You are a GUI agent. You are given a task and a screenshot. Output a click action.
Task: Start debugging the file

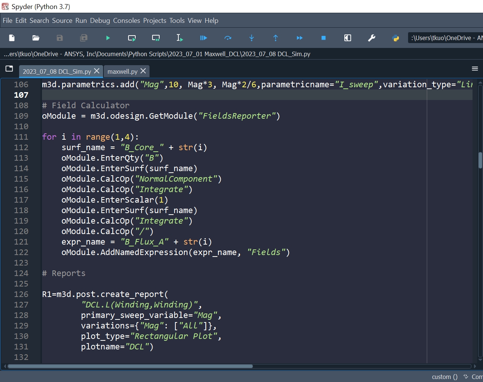tap(203, 38)
